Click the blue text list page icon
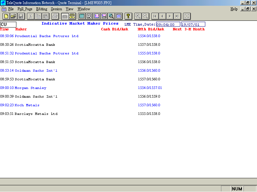This screenshot has height=192, width=257. [119, 16]
